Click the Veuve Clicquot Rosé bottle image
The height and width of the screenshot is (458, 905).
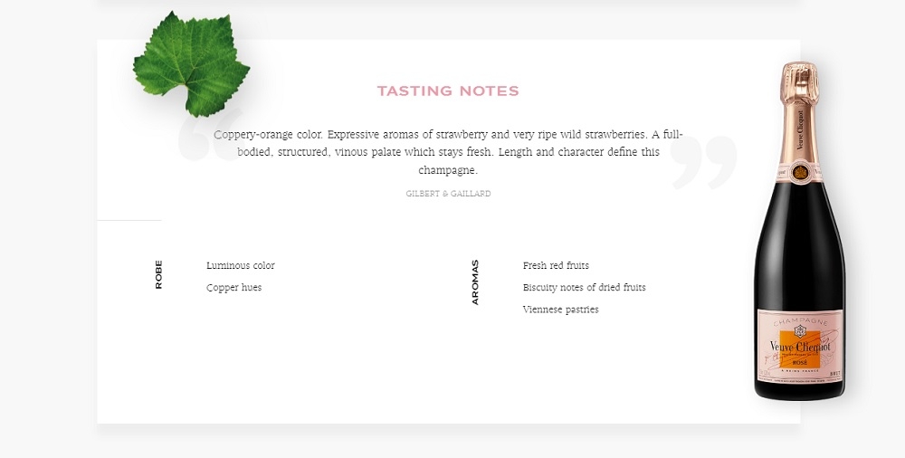click(x=800, y=231)
